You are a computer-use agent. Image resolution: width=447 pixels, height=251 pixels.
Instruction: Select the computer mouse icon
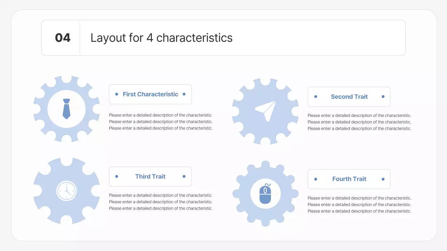pos(265,194)
